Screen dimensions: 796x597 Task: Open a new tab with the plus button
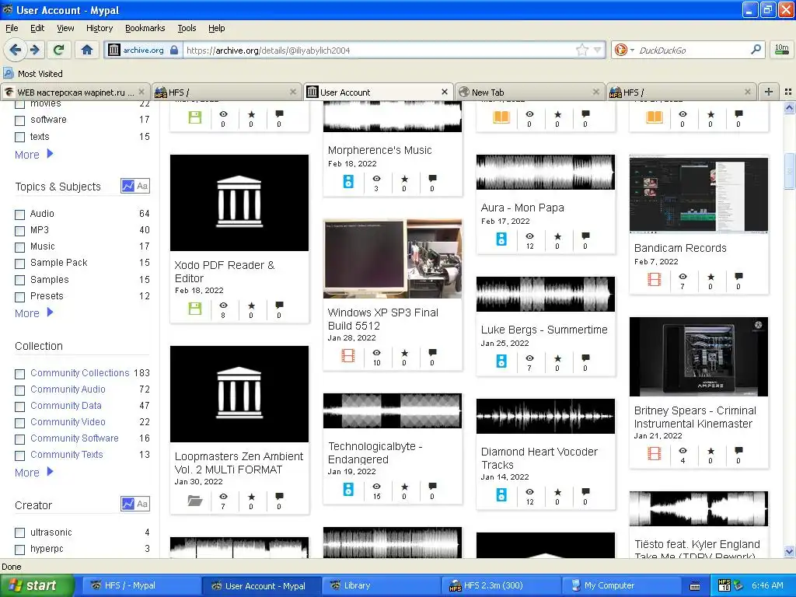click(769, 92)
